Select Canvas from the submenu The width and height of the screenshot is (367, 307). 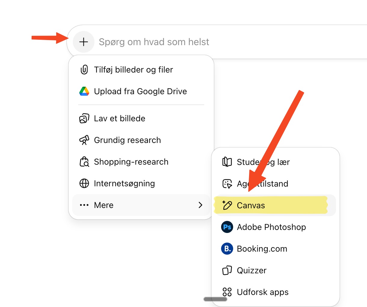tap(251, 205)
